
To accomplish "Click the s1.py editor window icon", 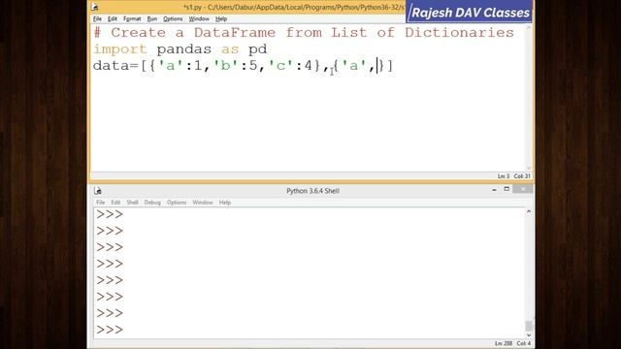I will point(95,7).
